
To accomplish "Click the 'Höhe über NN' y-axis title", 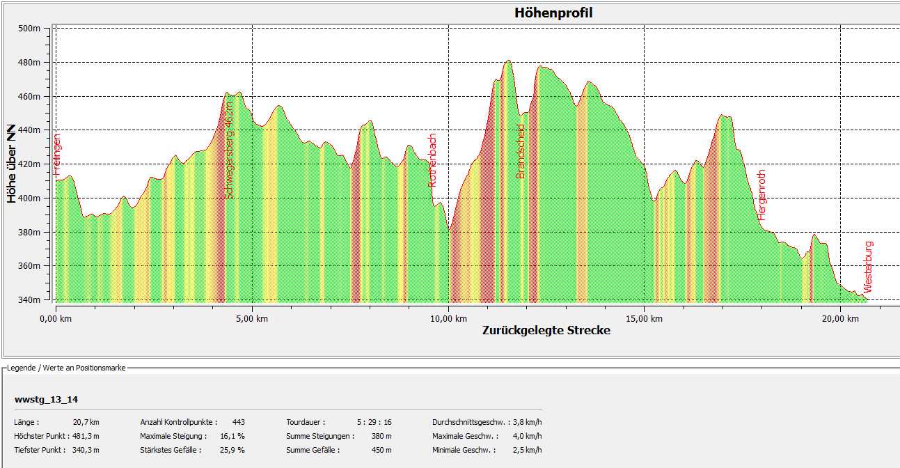I will 12,164.
